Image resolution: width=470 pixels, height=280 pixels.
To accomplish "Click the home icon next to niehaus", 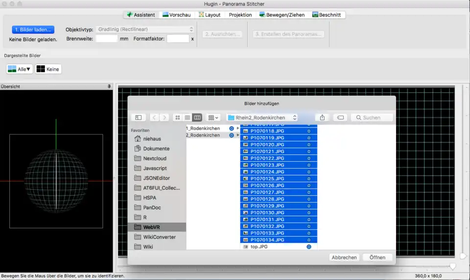I will (137, 139).
